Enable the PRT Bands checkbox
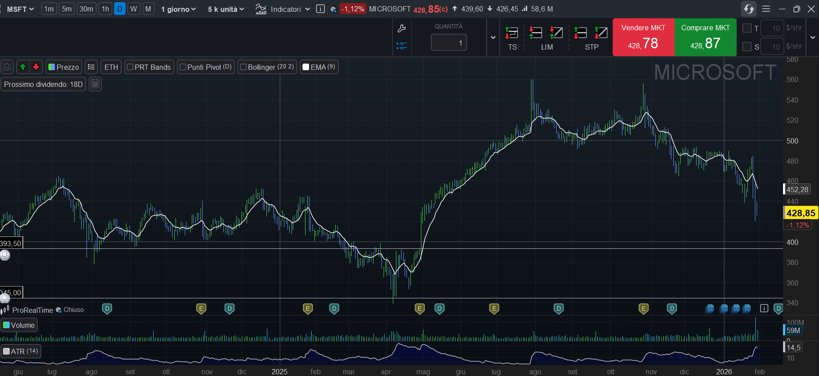The image size is (819, 376). (130, 67)
